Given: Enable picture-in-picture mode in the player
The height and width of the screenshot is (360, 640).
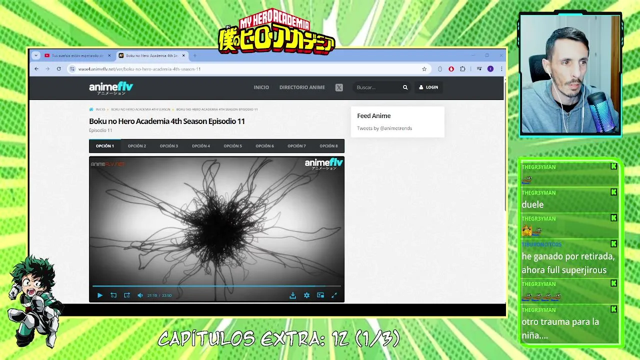Looking at the screenshot, I should [x=320, y=295].
